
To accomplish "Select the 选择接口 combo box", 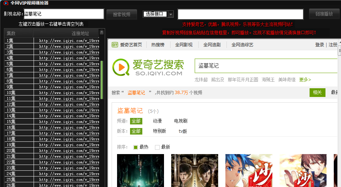I will pos(158,14).
